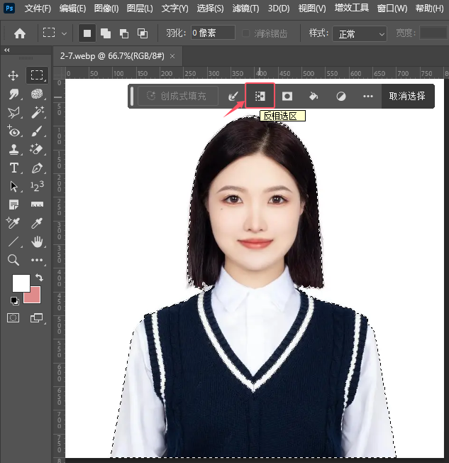Open the 图层(L) menu
Screen dimensions: 449x463
click(140, 9)
